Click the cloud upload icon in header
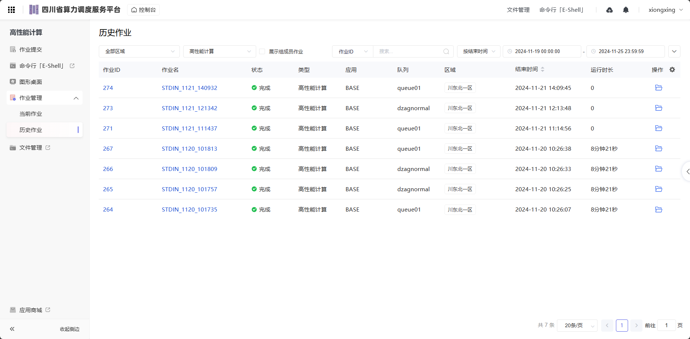 pos(609,10)
